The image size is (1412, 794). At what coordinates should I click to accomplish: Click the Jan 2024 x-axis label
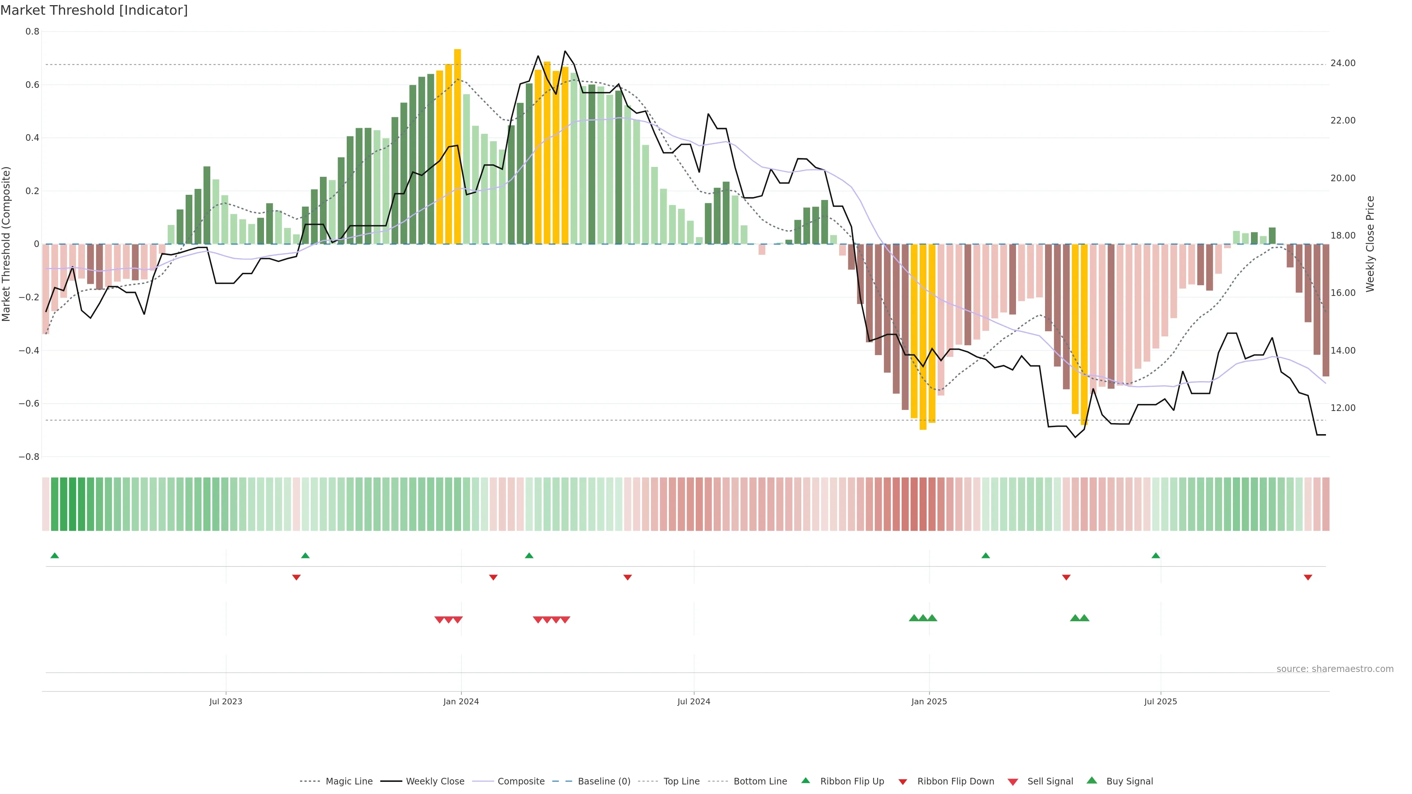[x=461, y=701]
